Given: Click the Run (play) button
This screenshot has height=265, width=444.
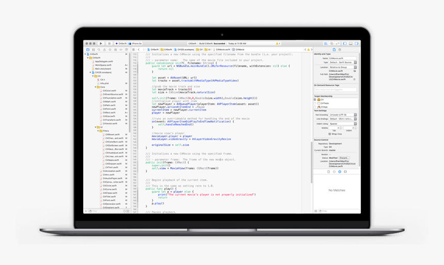Looking at the screenshot, I should pos(101,43).
